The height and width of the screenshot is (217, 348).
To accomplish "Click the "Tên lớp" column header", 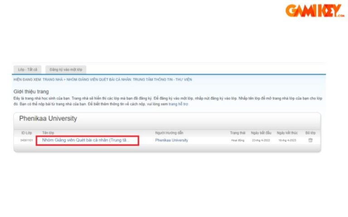I will (48, 133).
